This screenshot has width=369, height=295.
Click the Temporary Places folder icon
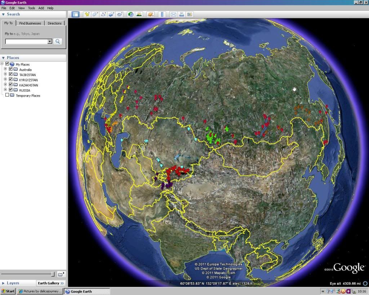12,95
